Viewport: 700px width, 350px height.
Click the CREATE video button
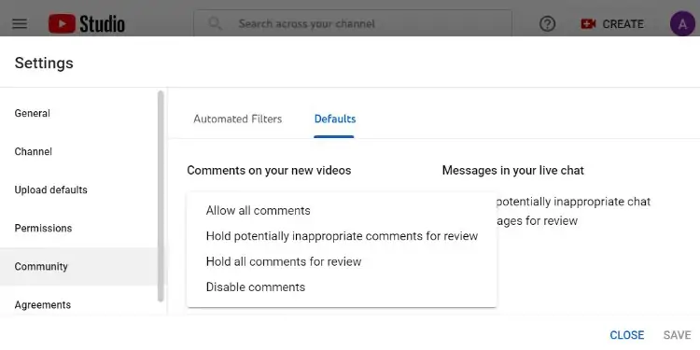(x=612, y=23)
